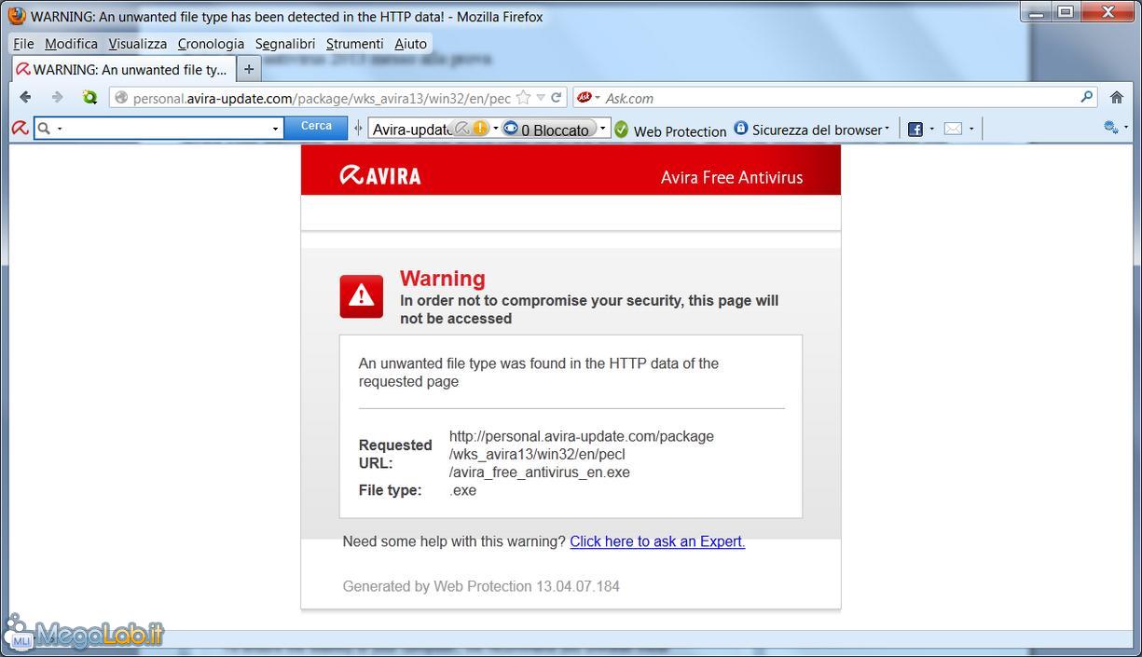Open the File menu
Viewport: 1142px width, 657px height.
click(x=23, y=44)
